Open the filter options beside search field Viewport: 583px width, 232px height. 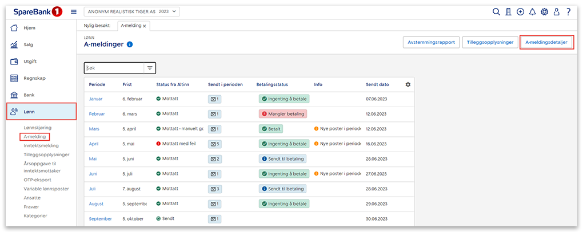(150, 68)
